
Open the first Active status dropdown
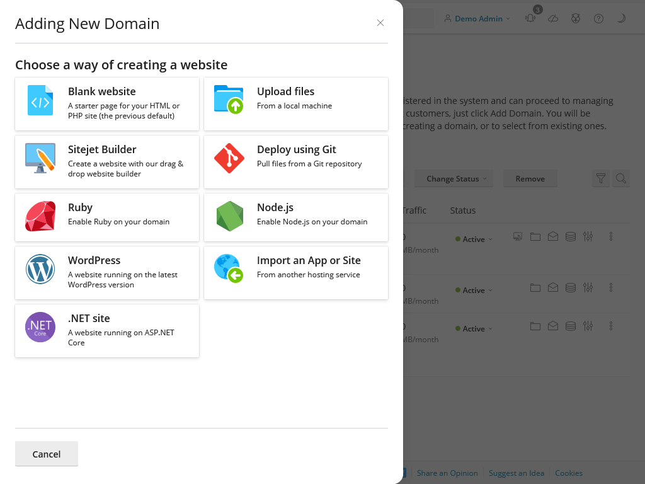pyautogui.click(x=474, y=239)
